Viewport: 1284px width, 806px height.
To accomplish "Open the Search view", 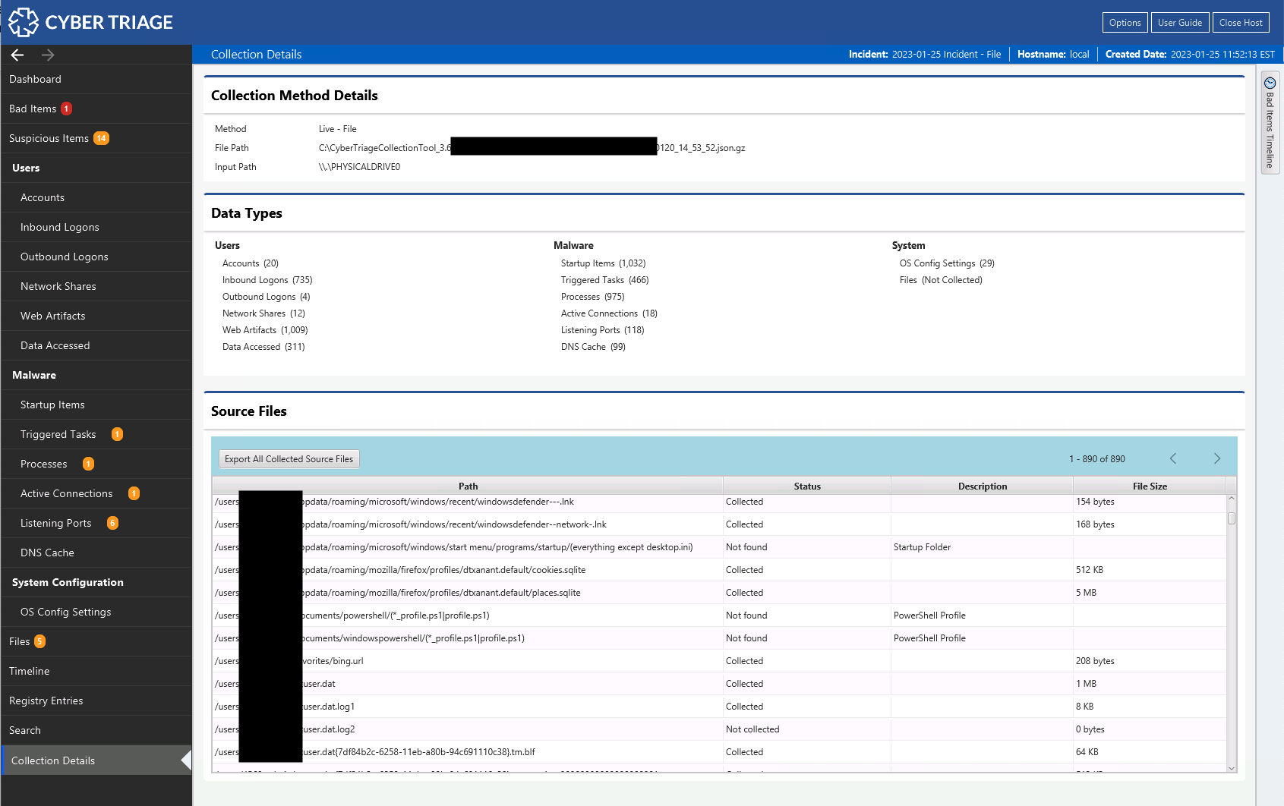I will click(96, 730).
